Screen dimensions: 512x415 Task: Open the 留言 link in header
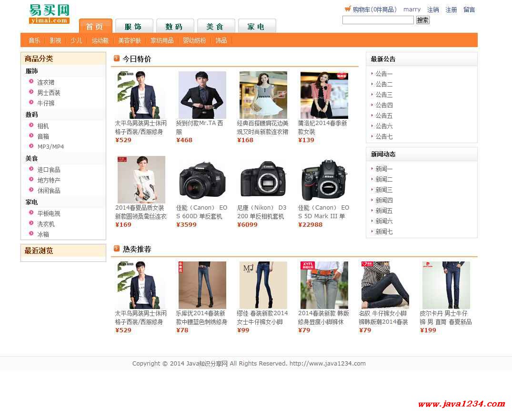pos(469,10)
